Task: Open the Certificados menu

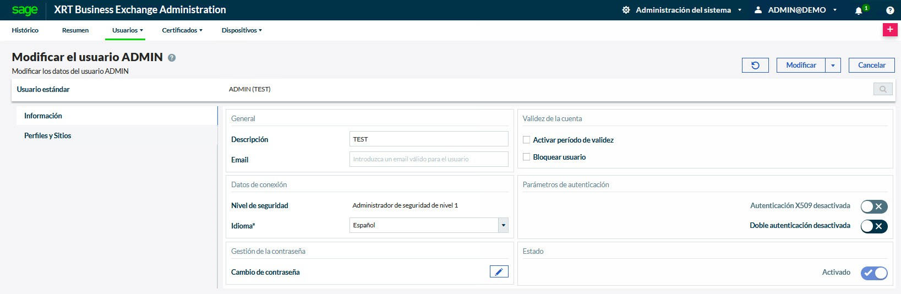Action: 182,30
